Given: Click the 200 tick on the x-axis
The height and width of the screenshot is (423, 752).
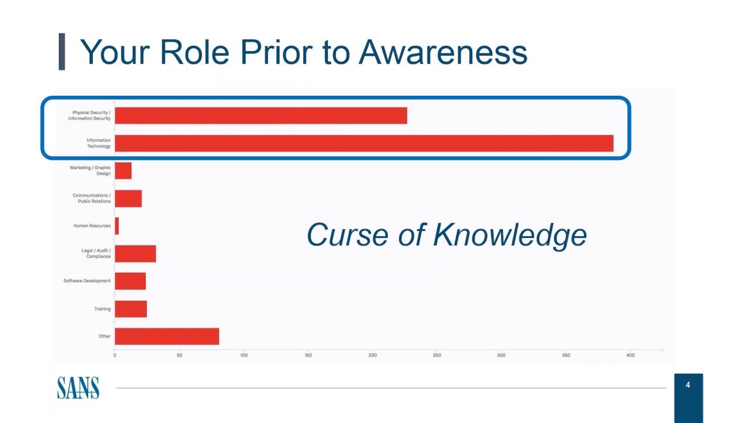Looking at the screenshot, I should 372,355.
